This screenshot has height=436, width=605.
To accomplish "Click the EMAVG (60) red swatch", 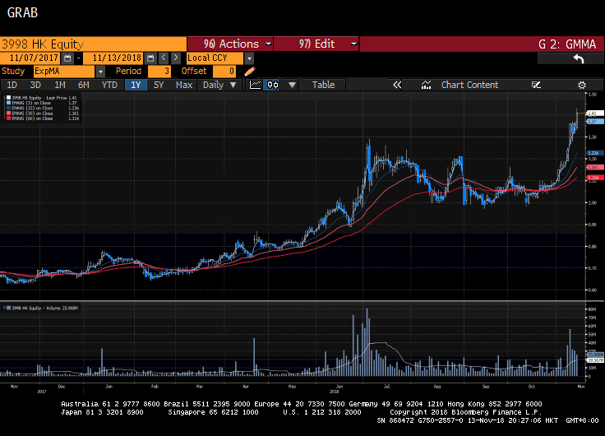I will 8,118.
